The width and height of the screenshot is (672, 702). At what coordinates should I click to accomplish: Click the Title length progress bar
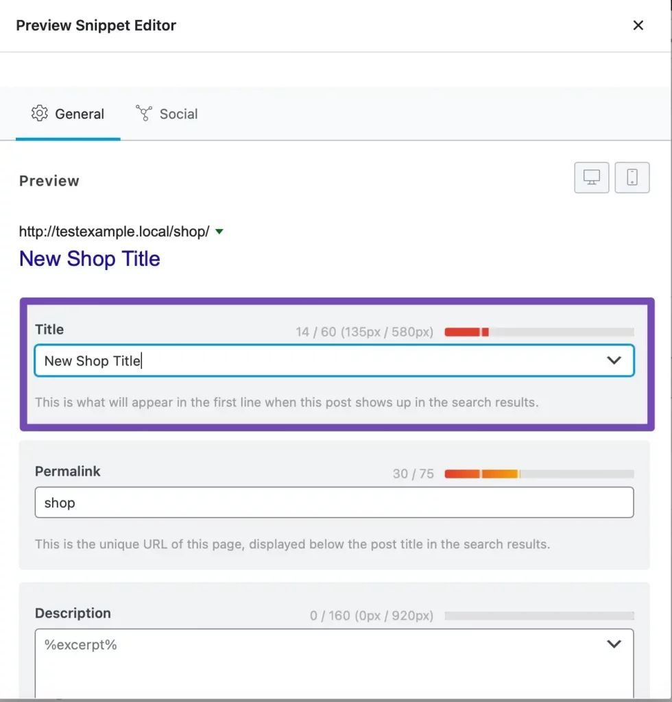point(539,332)
